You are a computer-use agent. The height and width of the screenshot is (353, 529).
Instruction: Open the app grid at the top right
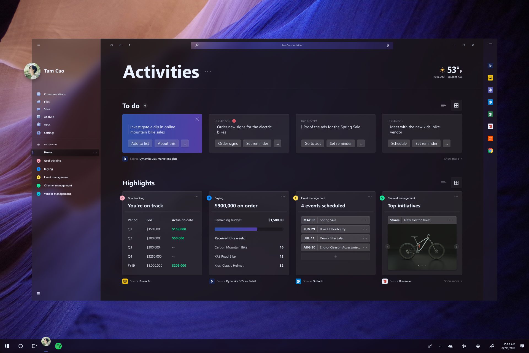click(x=490, y=45)
